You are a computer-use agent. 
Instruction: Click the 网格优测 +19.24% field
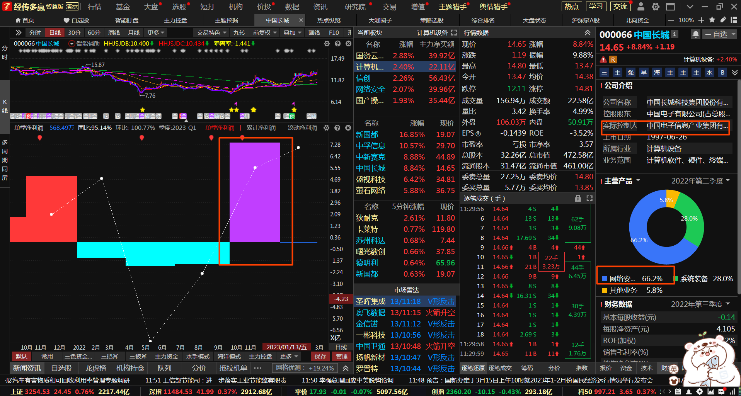pyautogui.click(x=305, y=368)
